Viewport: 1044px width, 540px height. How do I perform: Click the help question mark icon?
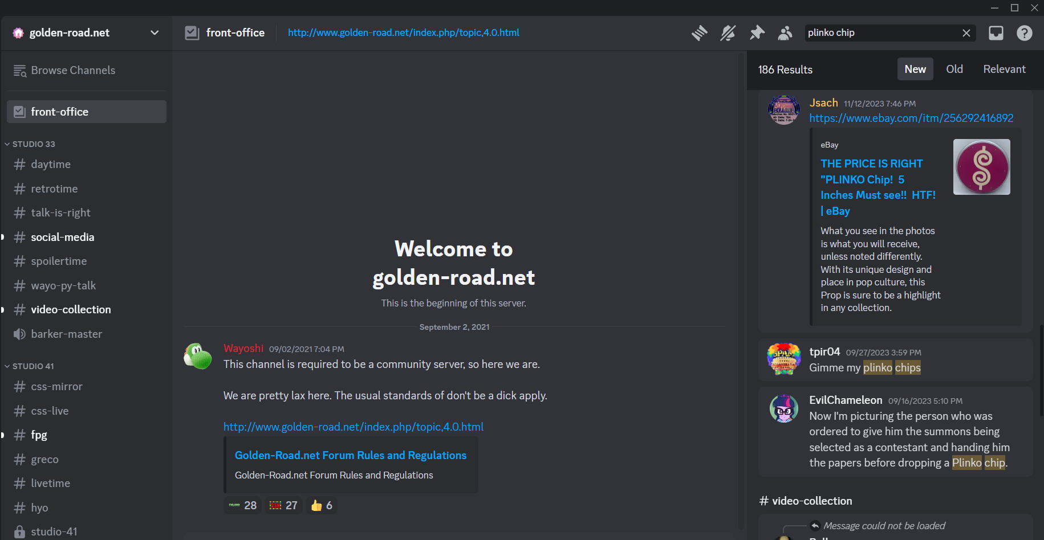click(1024, 33)
